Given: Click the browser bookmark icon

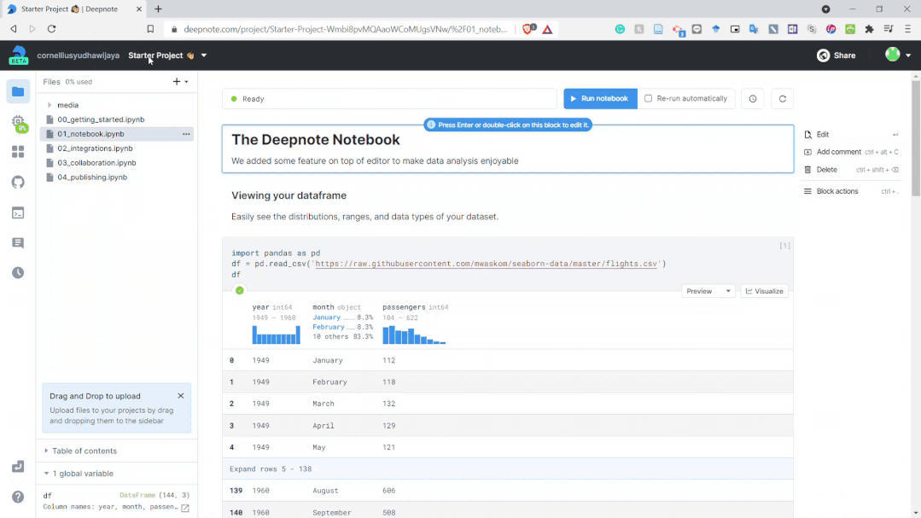Looking at the screenshot, I should [x=150, y=29].
